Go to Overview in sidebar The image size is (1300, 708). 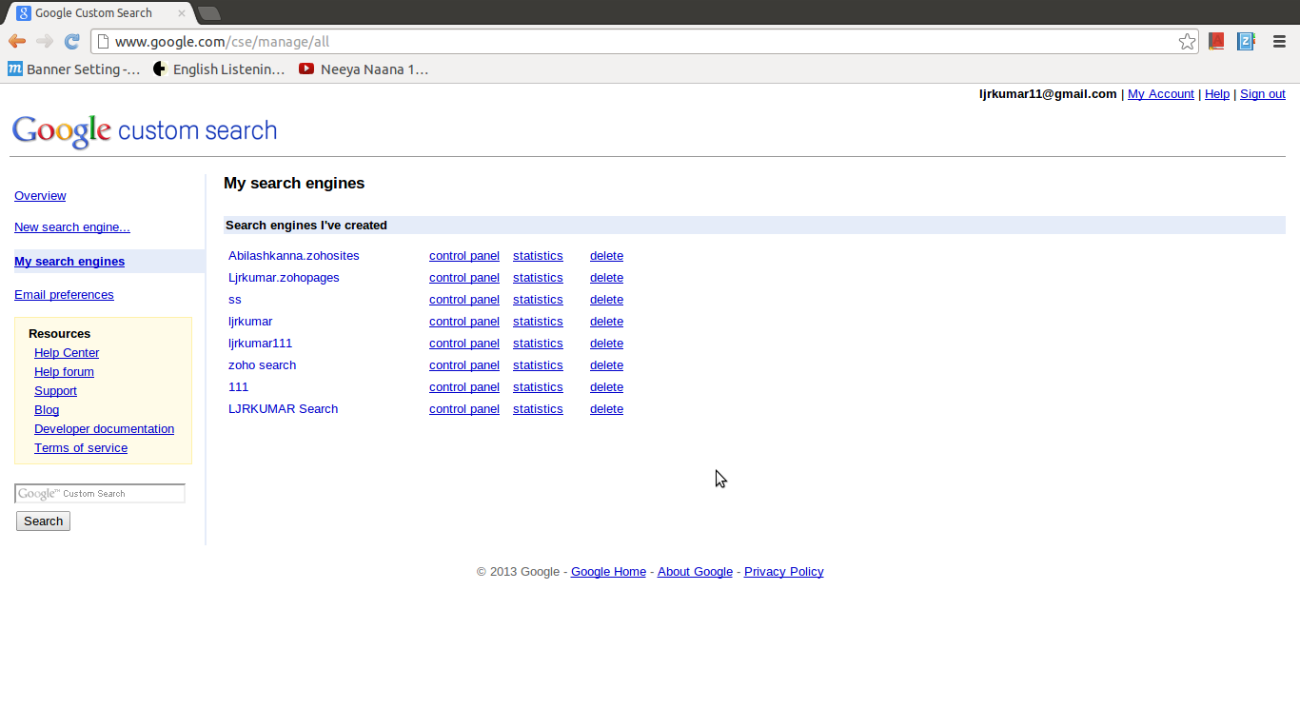click(x=40, y=196)
